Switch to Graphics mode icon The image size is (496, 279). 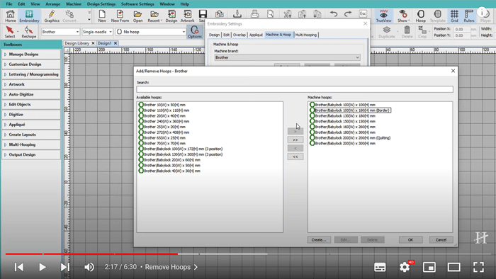click(x=52, y=16)
